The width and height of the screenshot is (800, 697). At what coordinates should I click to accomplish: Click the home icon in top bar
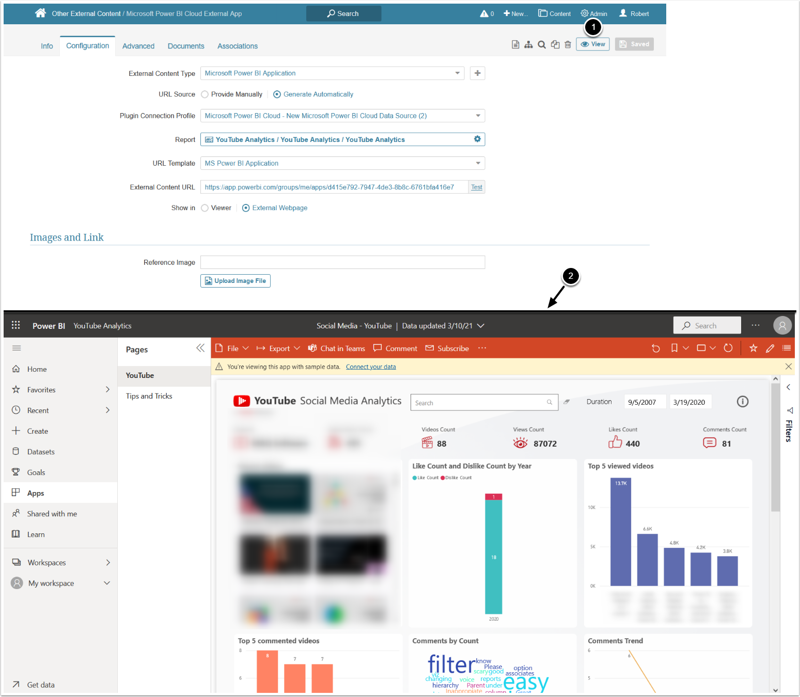[x=40, y=13]
